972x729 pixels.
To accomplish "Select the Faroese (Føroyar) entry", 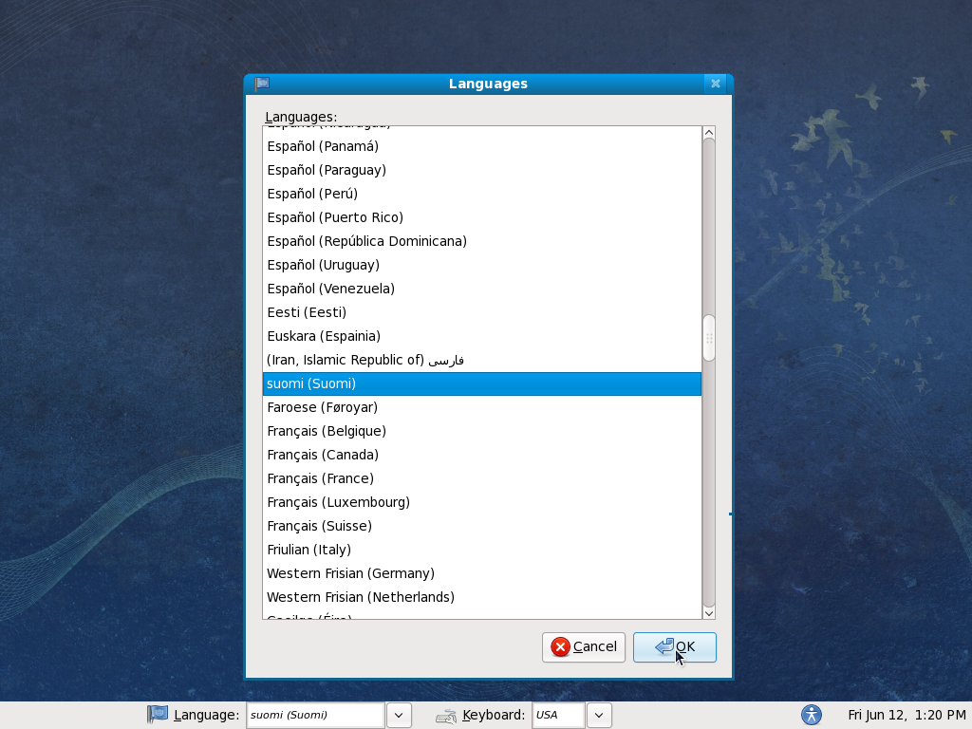I will click(x=323, y=407).
